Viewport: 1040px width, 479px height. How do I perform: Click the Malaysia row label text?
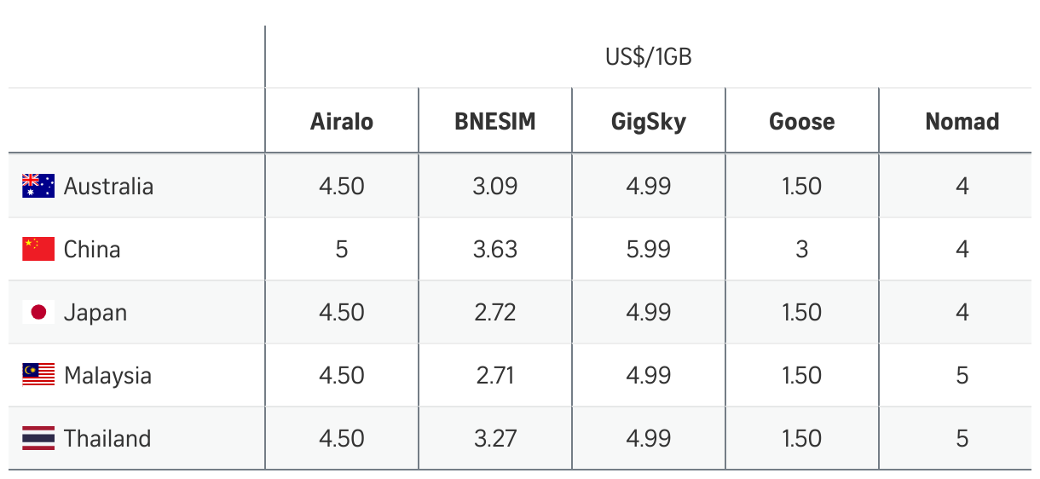coord(107,375)
